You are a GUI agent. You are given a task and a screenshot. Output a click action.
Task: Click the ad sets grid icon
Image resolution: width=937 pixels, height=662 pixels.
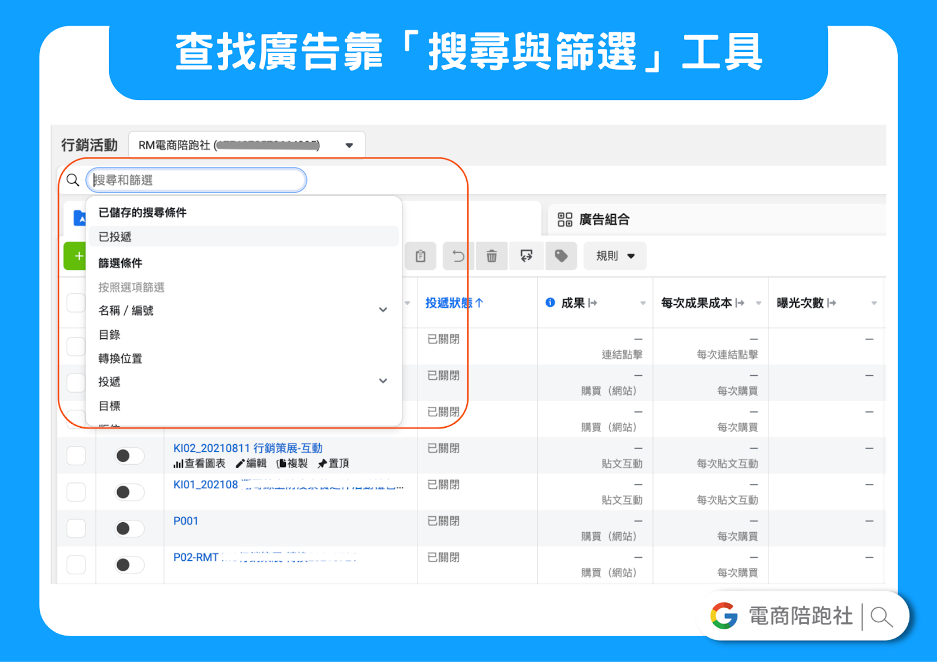point(565,219)
